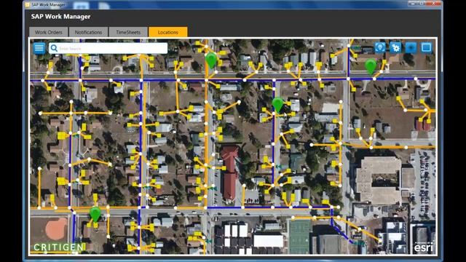Switch to the Notifications tab
Image resolution: width=466 pixels, height=262 pixels.
point(88,32)
